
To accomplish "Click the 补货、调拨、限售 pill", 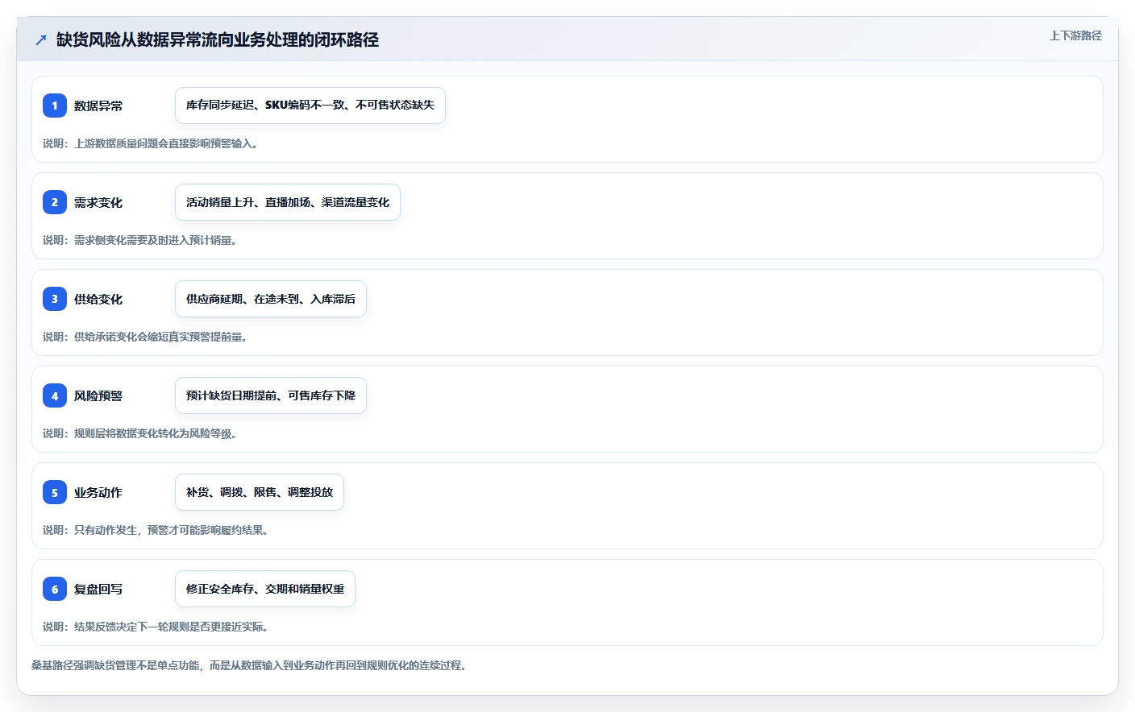I will pos(260,492).
